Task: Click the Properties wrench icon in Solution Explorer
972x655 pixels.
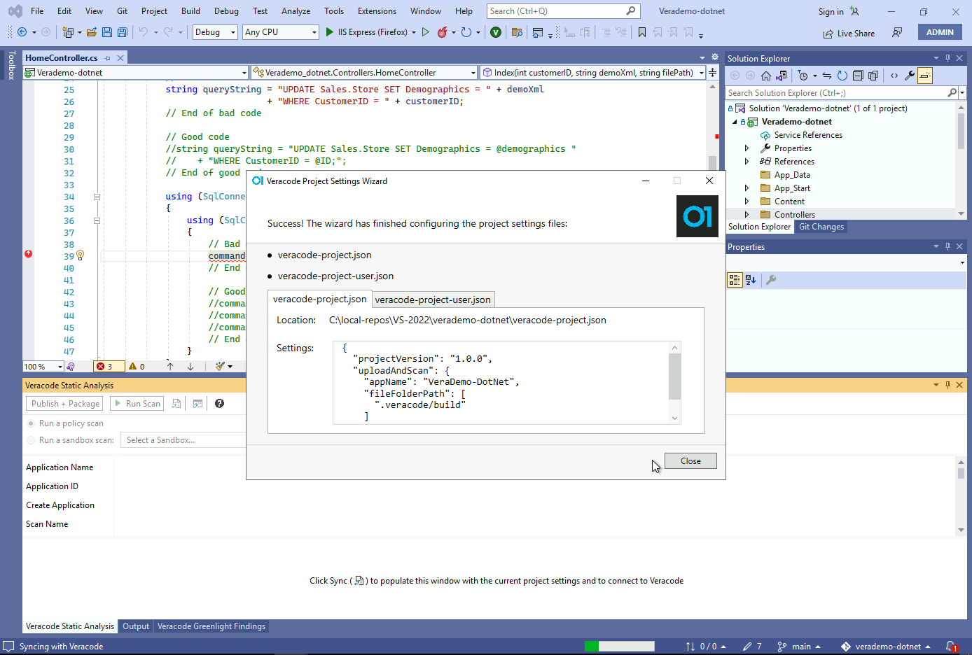Action: click(x=910, y=76)
